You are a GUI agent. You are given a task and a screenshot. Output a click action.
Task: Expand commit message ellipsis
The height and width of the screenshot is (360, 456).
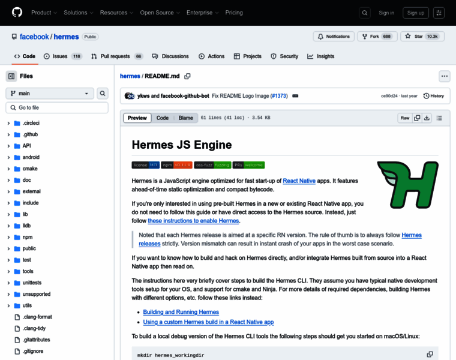point(295,96)
